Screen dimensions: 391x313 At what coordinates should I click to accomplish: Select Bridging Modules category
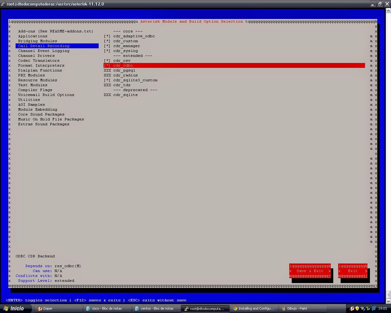(x=38, y=41)
